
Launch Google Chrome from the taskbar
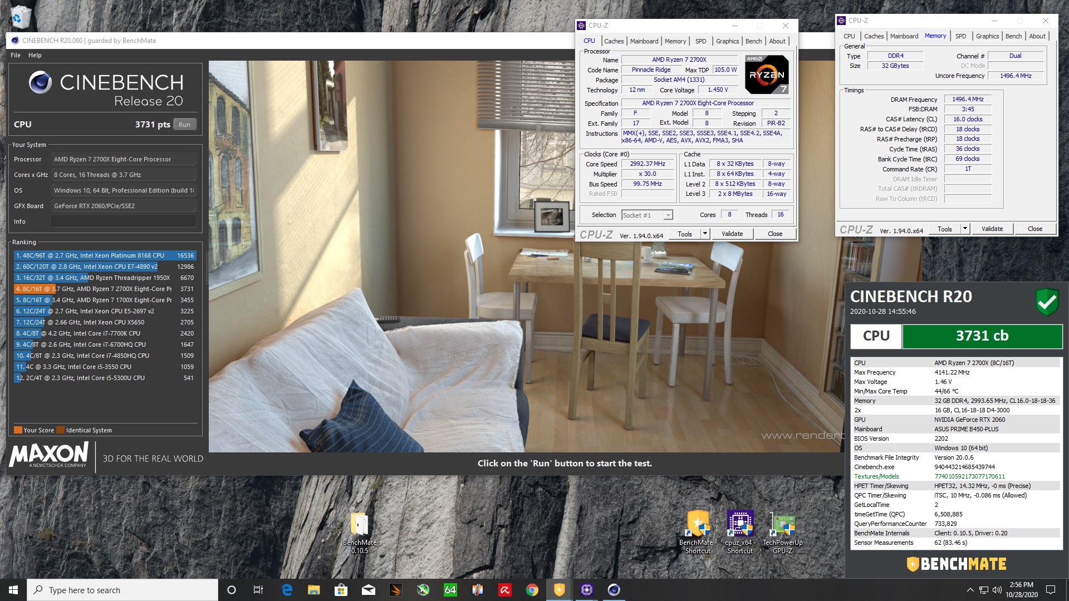click(532, 590)
